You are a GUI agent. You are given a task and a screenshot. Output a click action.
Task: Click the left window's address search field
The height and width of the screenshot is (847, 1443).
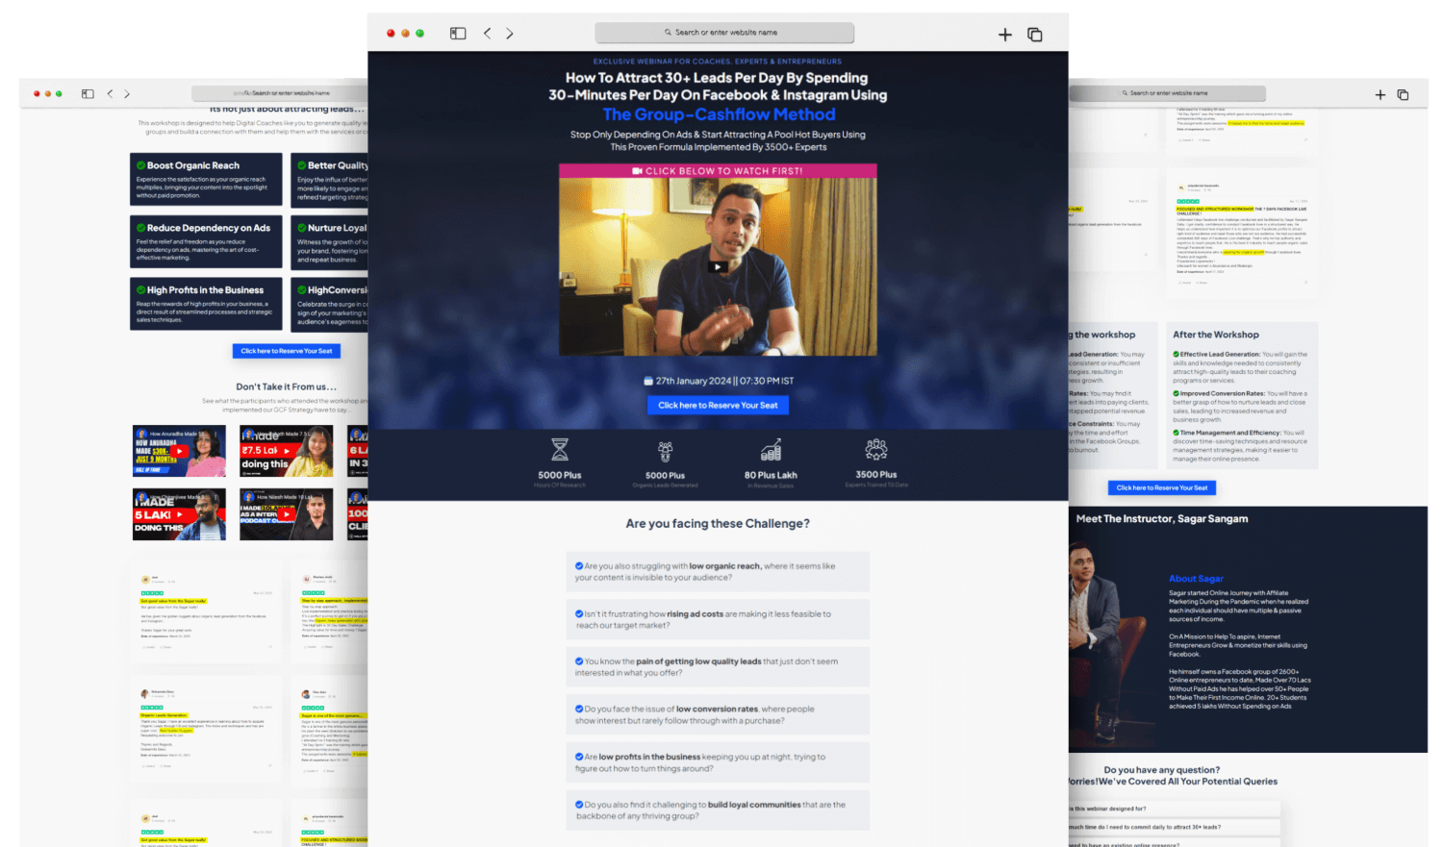(x=281, y=93)
